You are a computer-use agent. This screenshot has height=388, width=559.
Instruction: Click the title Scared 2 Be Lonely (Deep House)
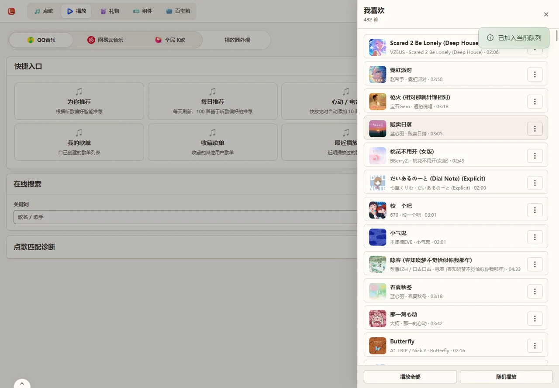(434, 43)
